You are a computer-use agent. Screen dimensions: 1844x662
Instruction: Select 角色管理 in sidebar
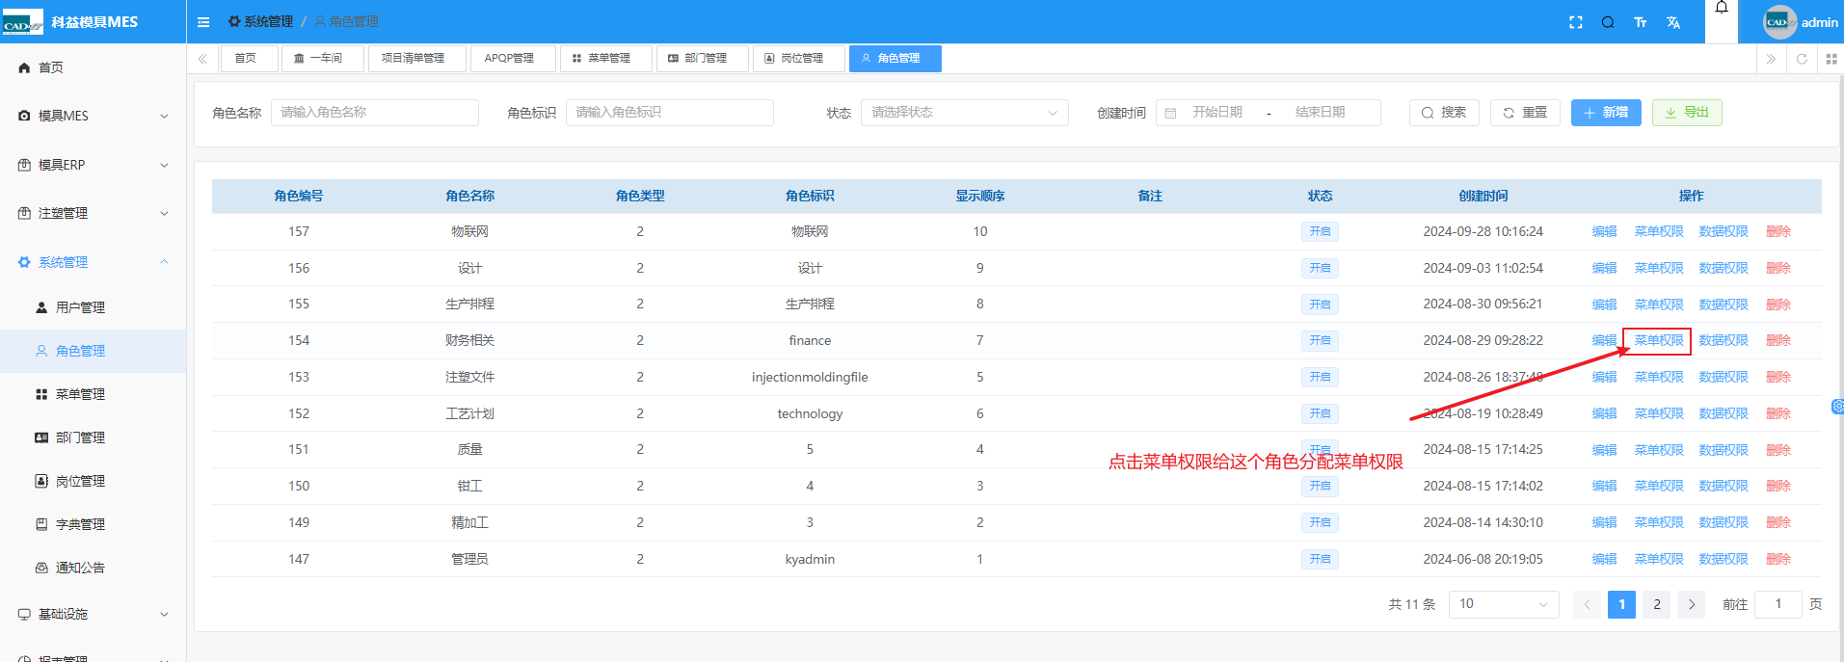tap(94, 351)
